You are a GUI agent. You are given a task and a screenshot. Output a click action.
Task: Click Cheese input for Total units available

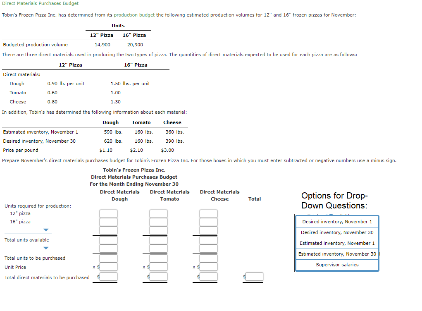point(209,240)
